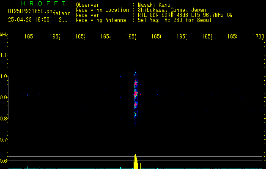
Task: Select the name Masaki Kano
Action: [x=154, y=5]
